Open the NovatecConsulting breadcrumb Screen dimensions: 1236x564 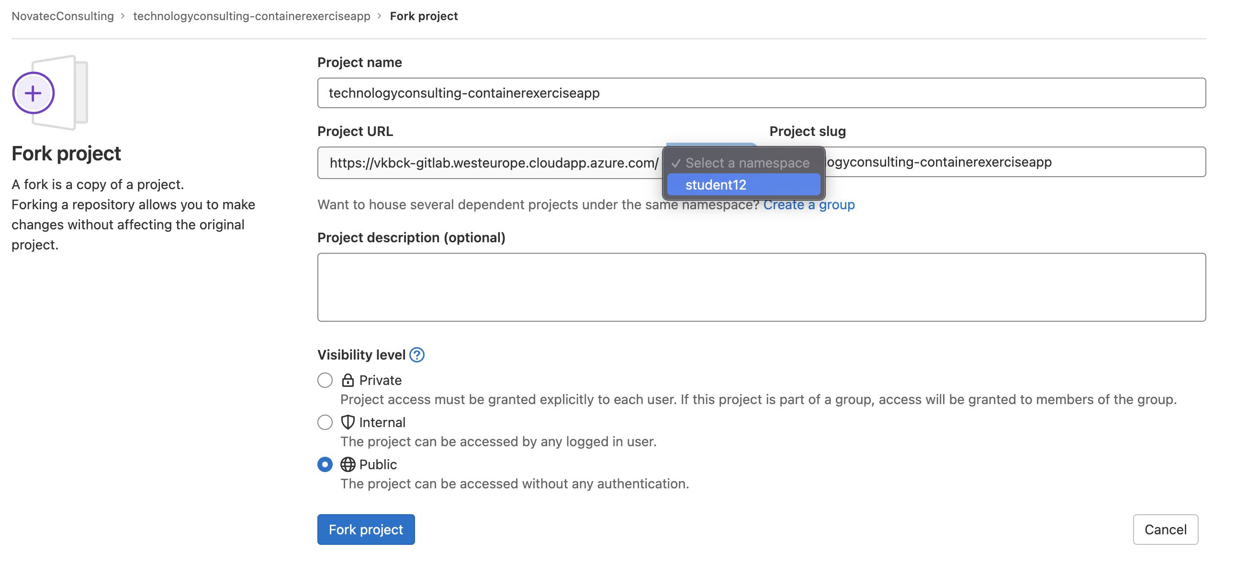pos(62,16)
